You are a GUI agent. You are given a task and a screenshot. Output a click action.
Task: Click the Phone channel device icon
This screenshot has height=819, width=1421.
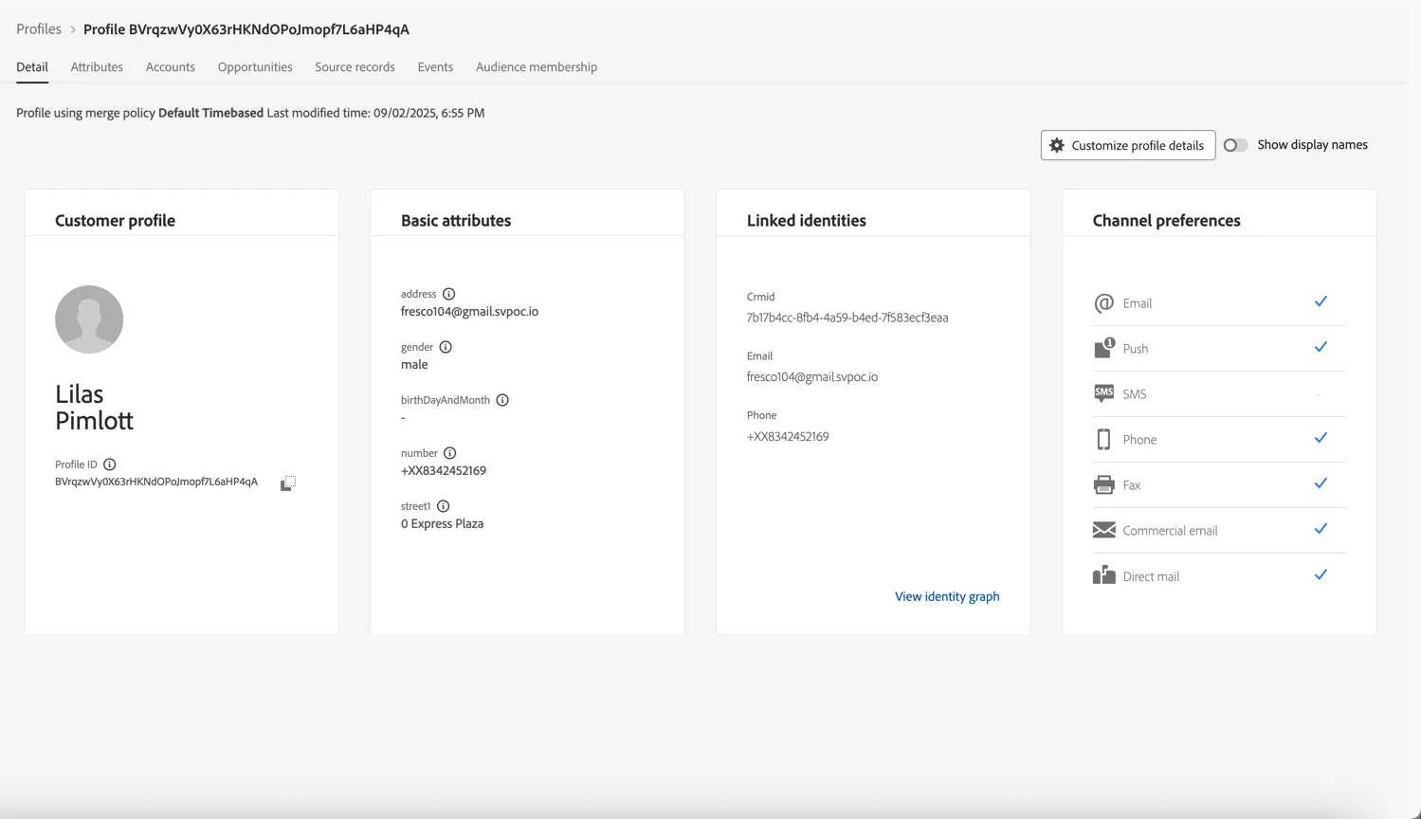click(x=1103, y=439)
